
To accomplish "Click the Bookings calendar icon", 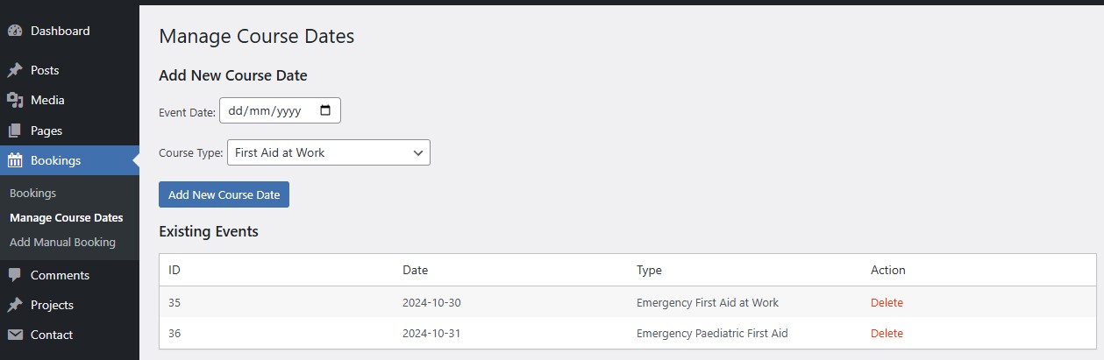I will (15, 160).
